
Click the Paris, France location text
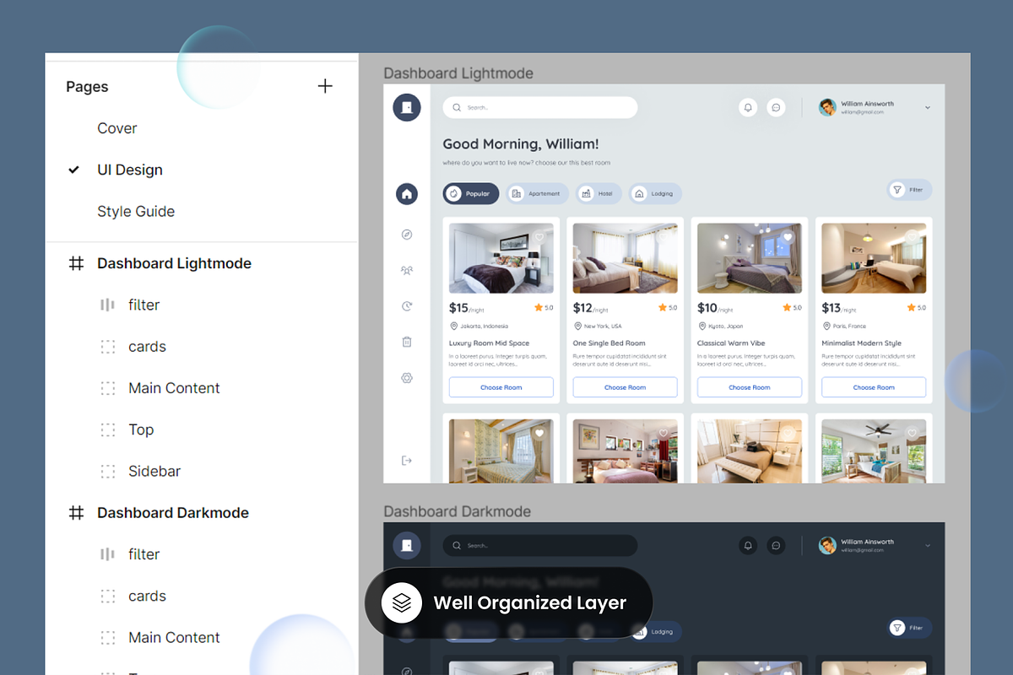coord(850,327)
